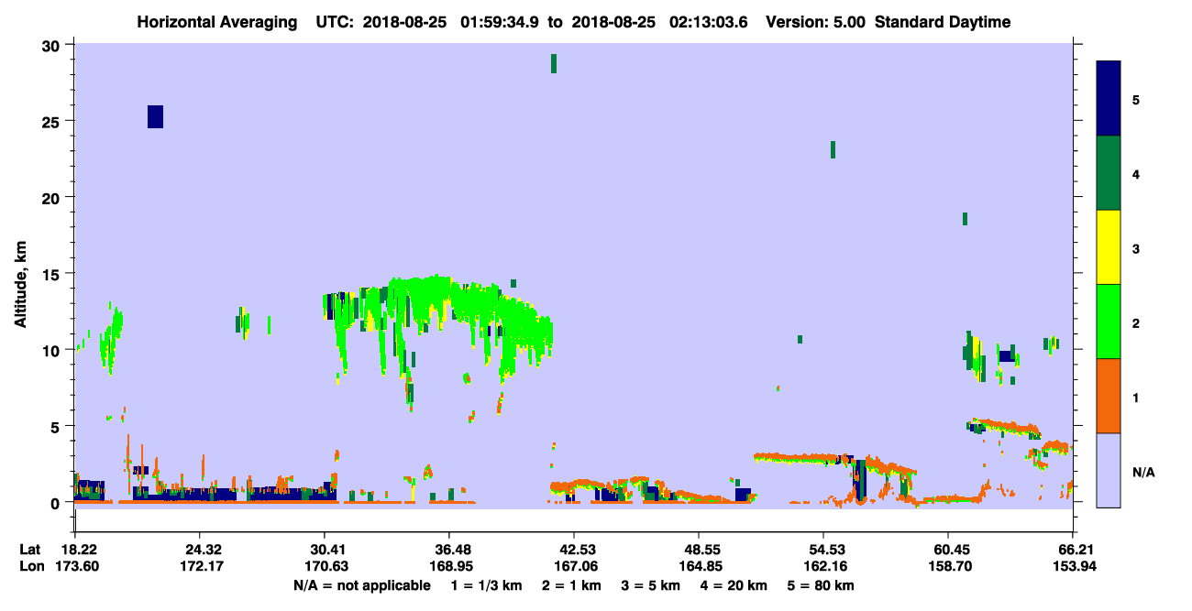Click the dark blue block near 25 km altitude
Screen dimensions: 1192x611
155,116
